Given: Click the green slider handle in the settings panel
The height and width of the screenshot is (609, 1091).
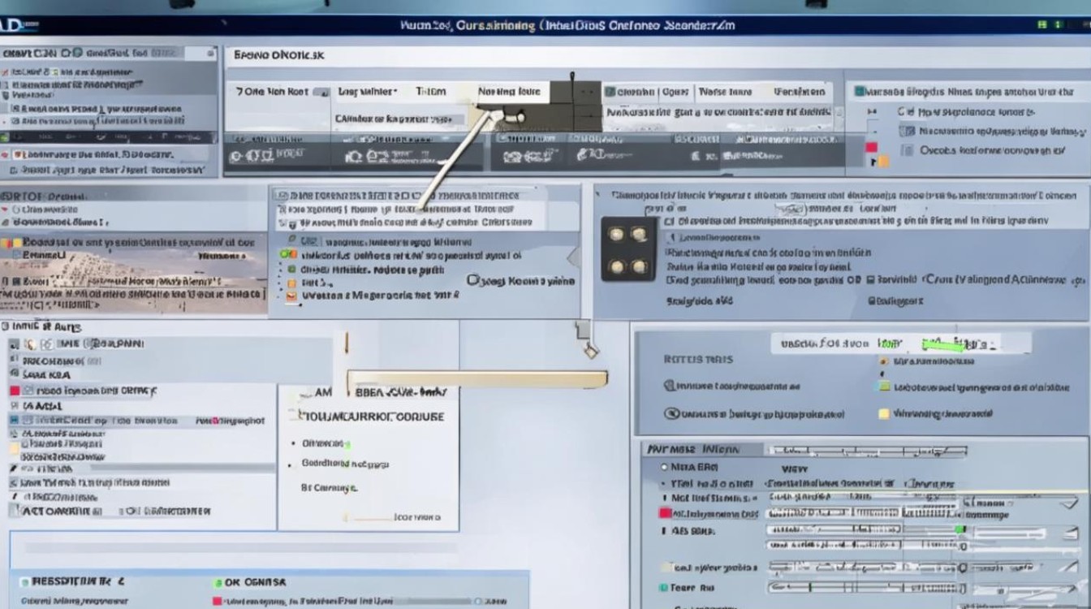Looking at the screenshot, I should [961, 529].
